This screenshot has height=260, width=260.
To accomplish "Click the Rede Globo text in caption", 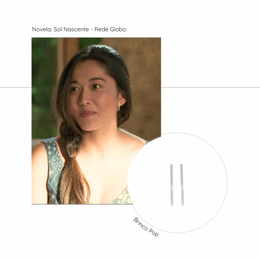I will click(111, 29).
